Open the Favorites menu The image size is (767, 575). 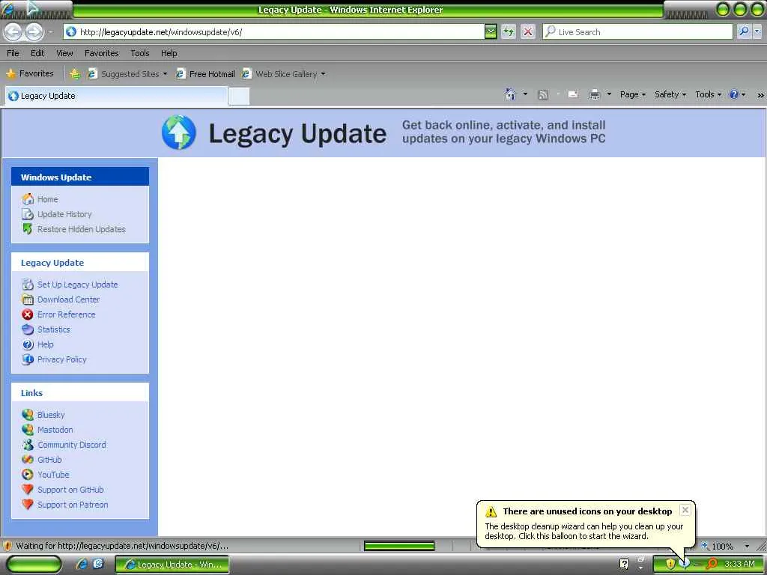pos(102,53)
